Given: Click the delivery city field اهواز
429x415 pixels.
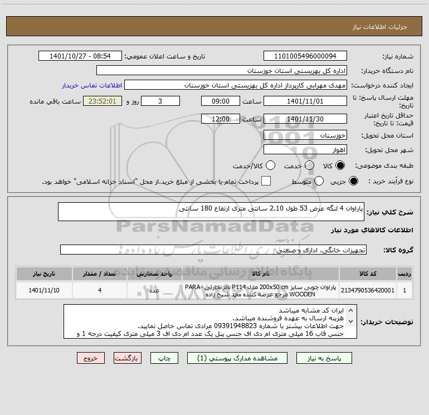Looking at the screenshot, I should pos(305,150).
